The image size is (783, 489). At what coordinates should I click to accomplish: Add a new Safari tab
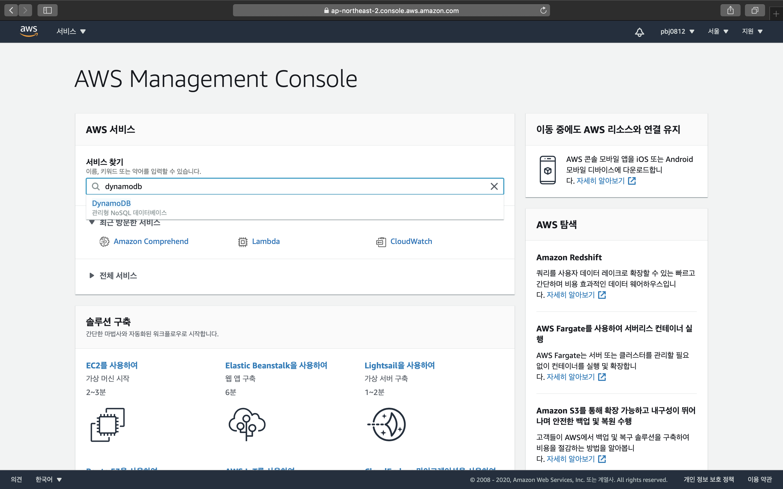[776, 14]
